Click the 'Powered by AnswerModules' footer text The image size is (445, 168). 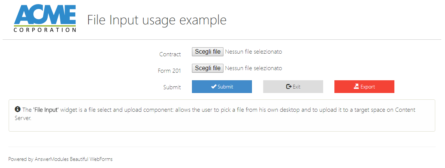[60, 159]
